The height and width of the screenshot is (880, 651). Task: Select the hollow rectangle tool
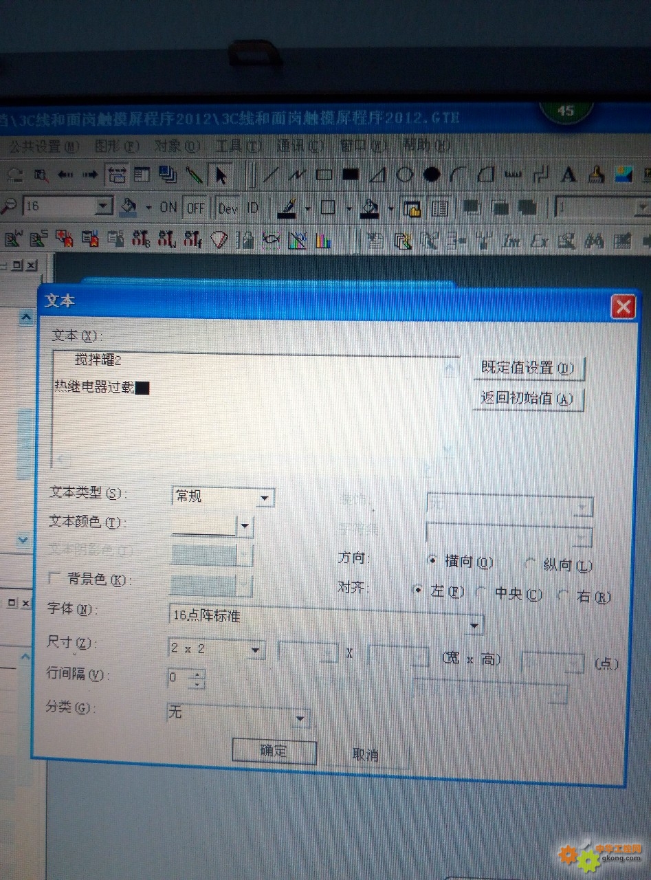coord(324,175)
